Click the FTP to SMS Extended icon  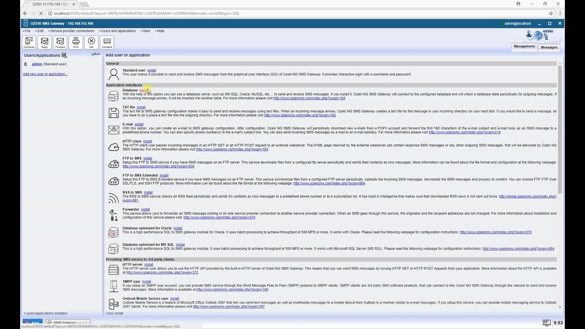point(113,181)
